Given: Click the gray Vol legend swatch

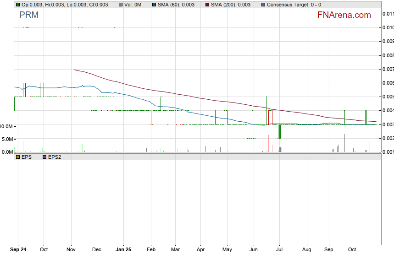Looking at the screenshot, I should click(x=120, y=5).
